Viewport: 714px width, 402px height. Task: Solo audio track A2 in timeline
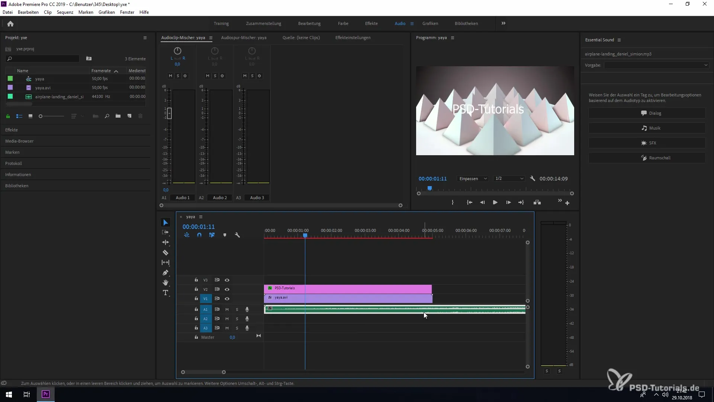[x=237, y=319]
